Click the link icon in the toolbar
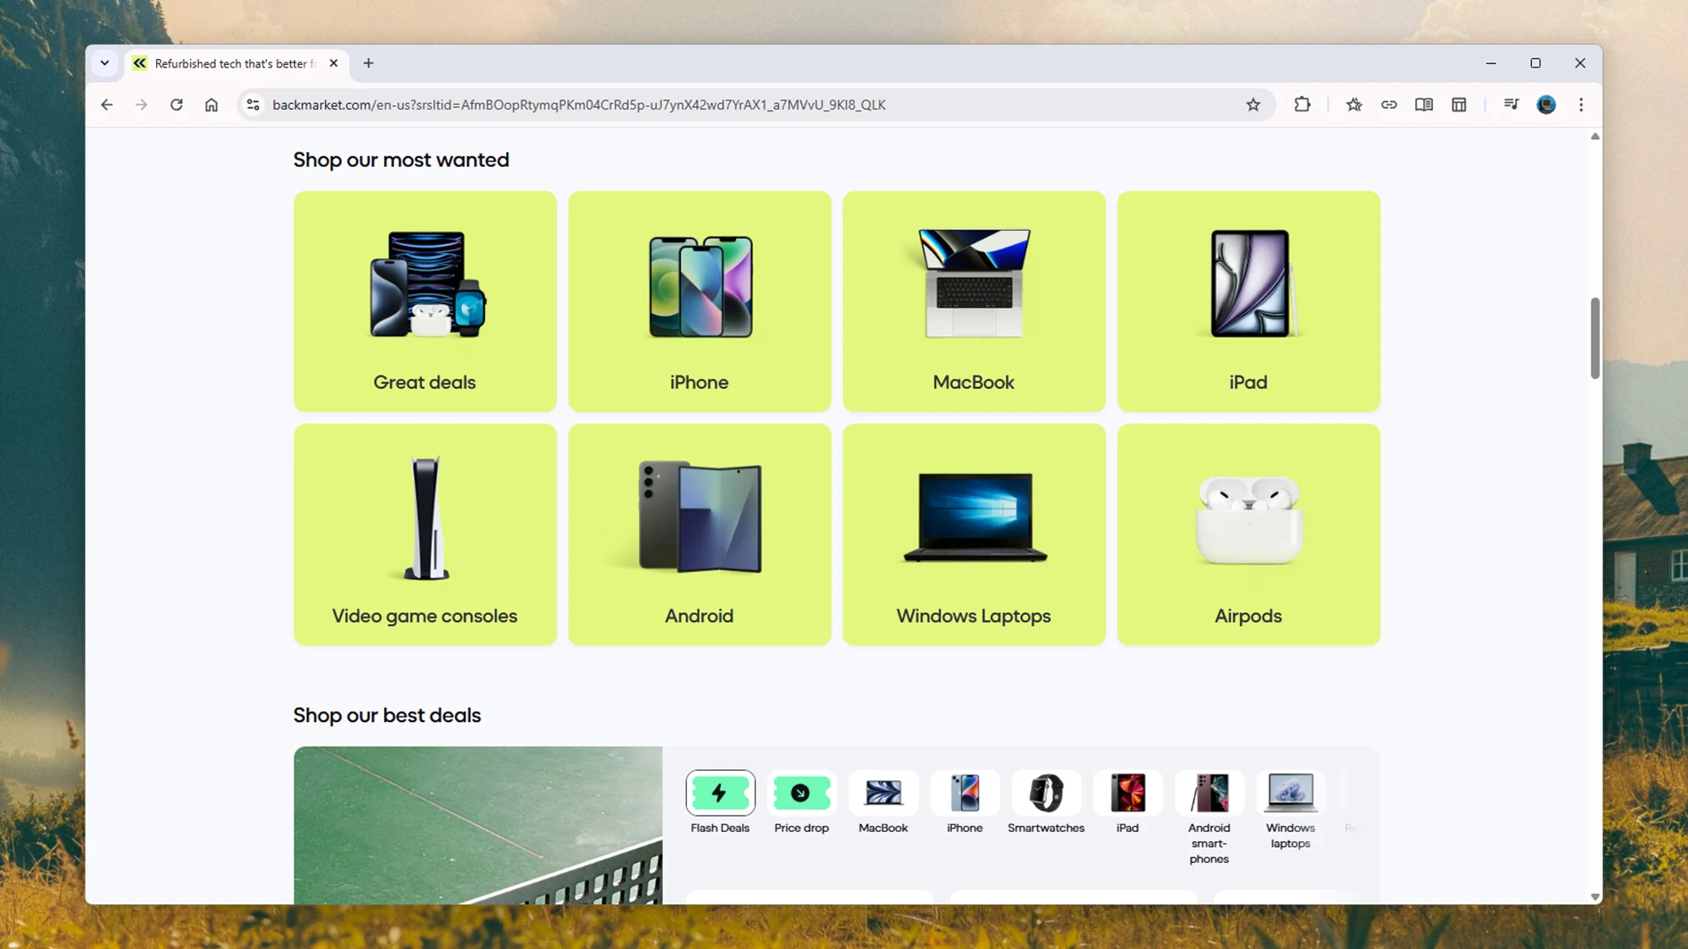The height and width of the screenshot is (949, 1688). [x=1389, y=105]
